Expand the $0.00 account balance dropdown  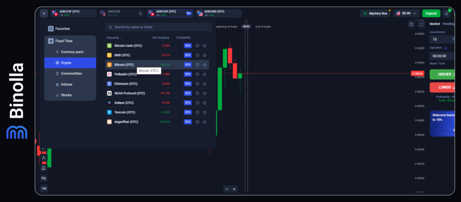click(x=407, y=13)
